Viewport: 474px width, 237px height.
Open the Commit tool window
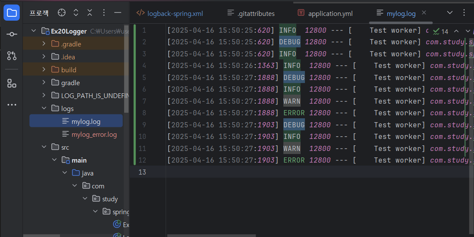tap(12, 34)
